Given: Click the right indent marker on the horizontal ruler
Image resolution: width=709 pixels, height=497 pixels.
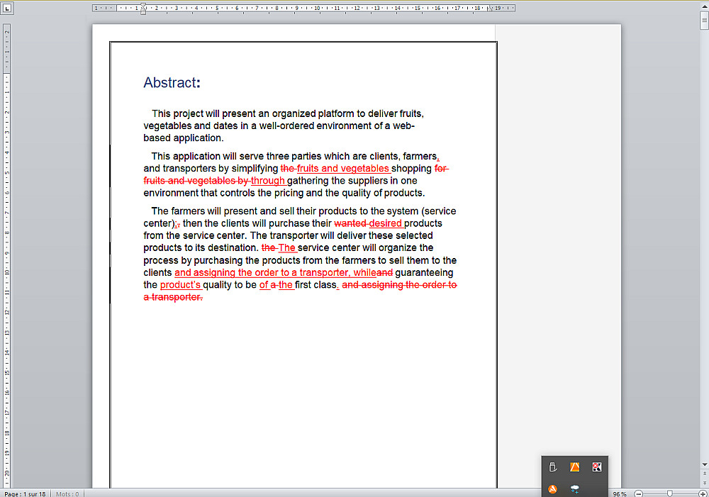Looking at the screenshot, I should pos(490,9).
